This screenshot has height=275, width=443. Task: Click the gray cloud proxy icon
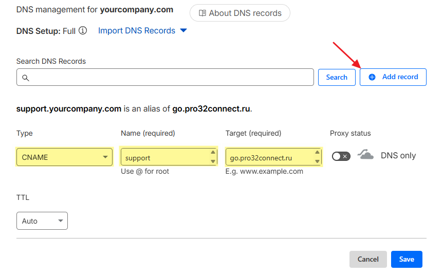coord(366,155)
